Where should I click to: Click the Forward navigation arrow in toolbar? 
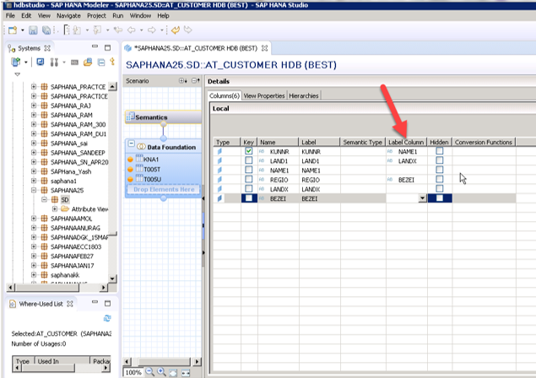coord(151,30)
